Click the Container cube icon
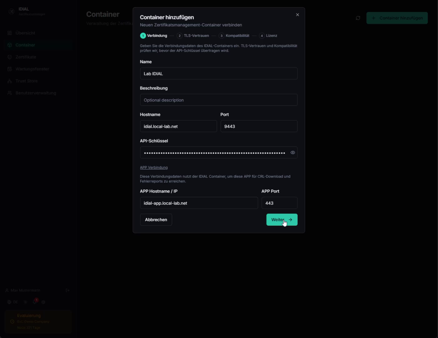Screen dimensions: 438x338 pyautogui.click(x=10, y=45)
